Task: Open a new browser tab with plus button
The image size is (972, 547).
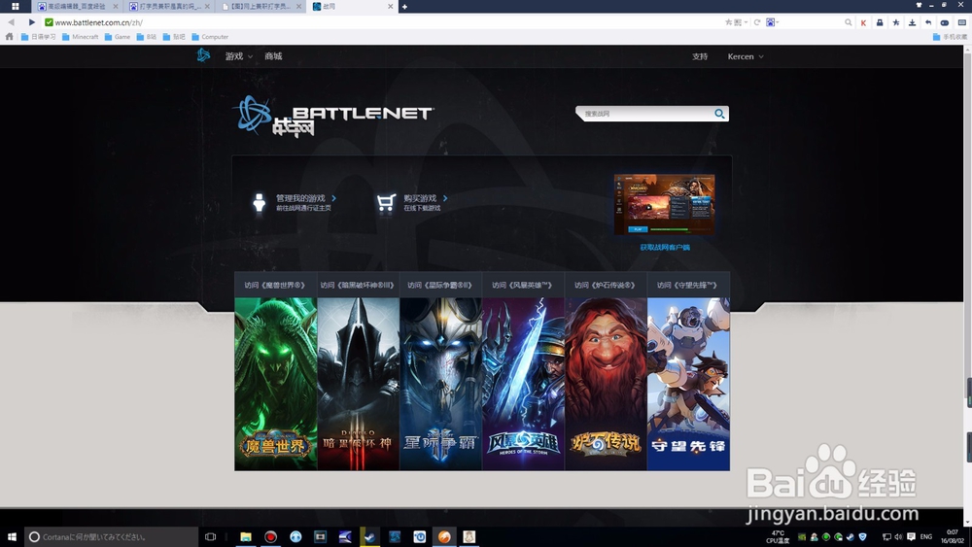Action: tap(404, 7)
